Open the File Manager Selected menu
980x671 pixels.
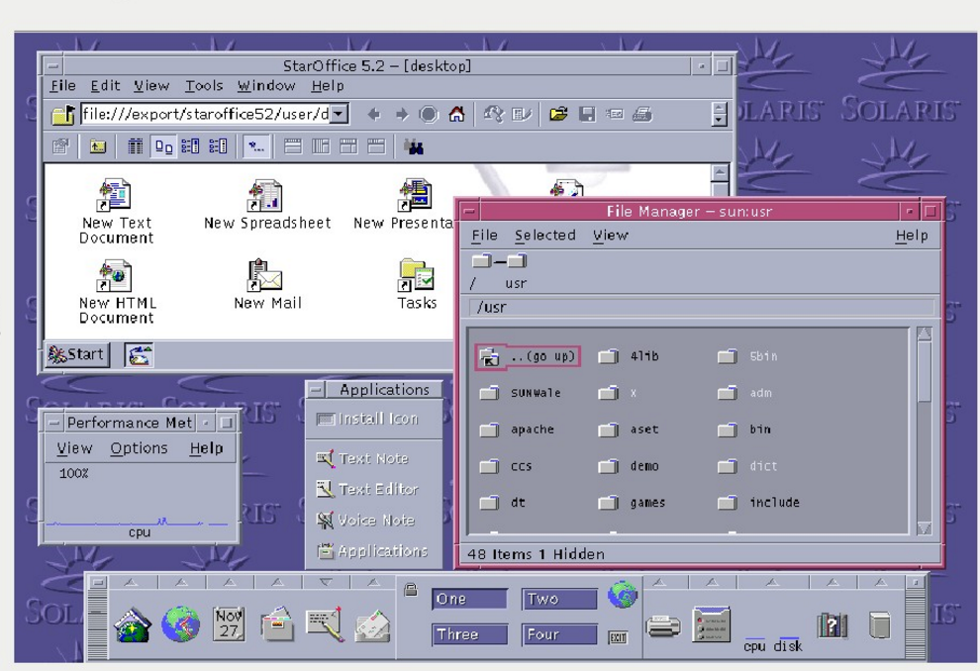545,236
